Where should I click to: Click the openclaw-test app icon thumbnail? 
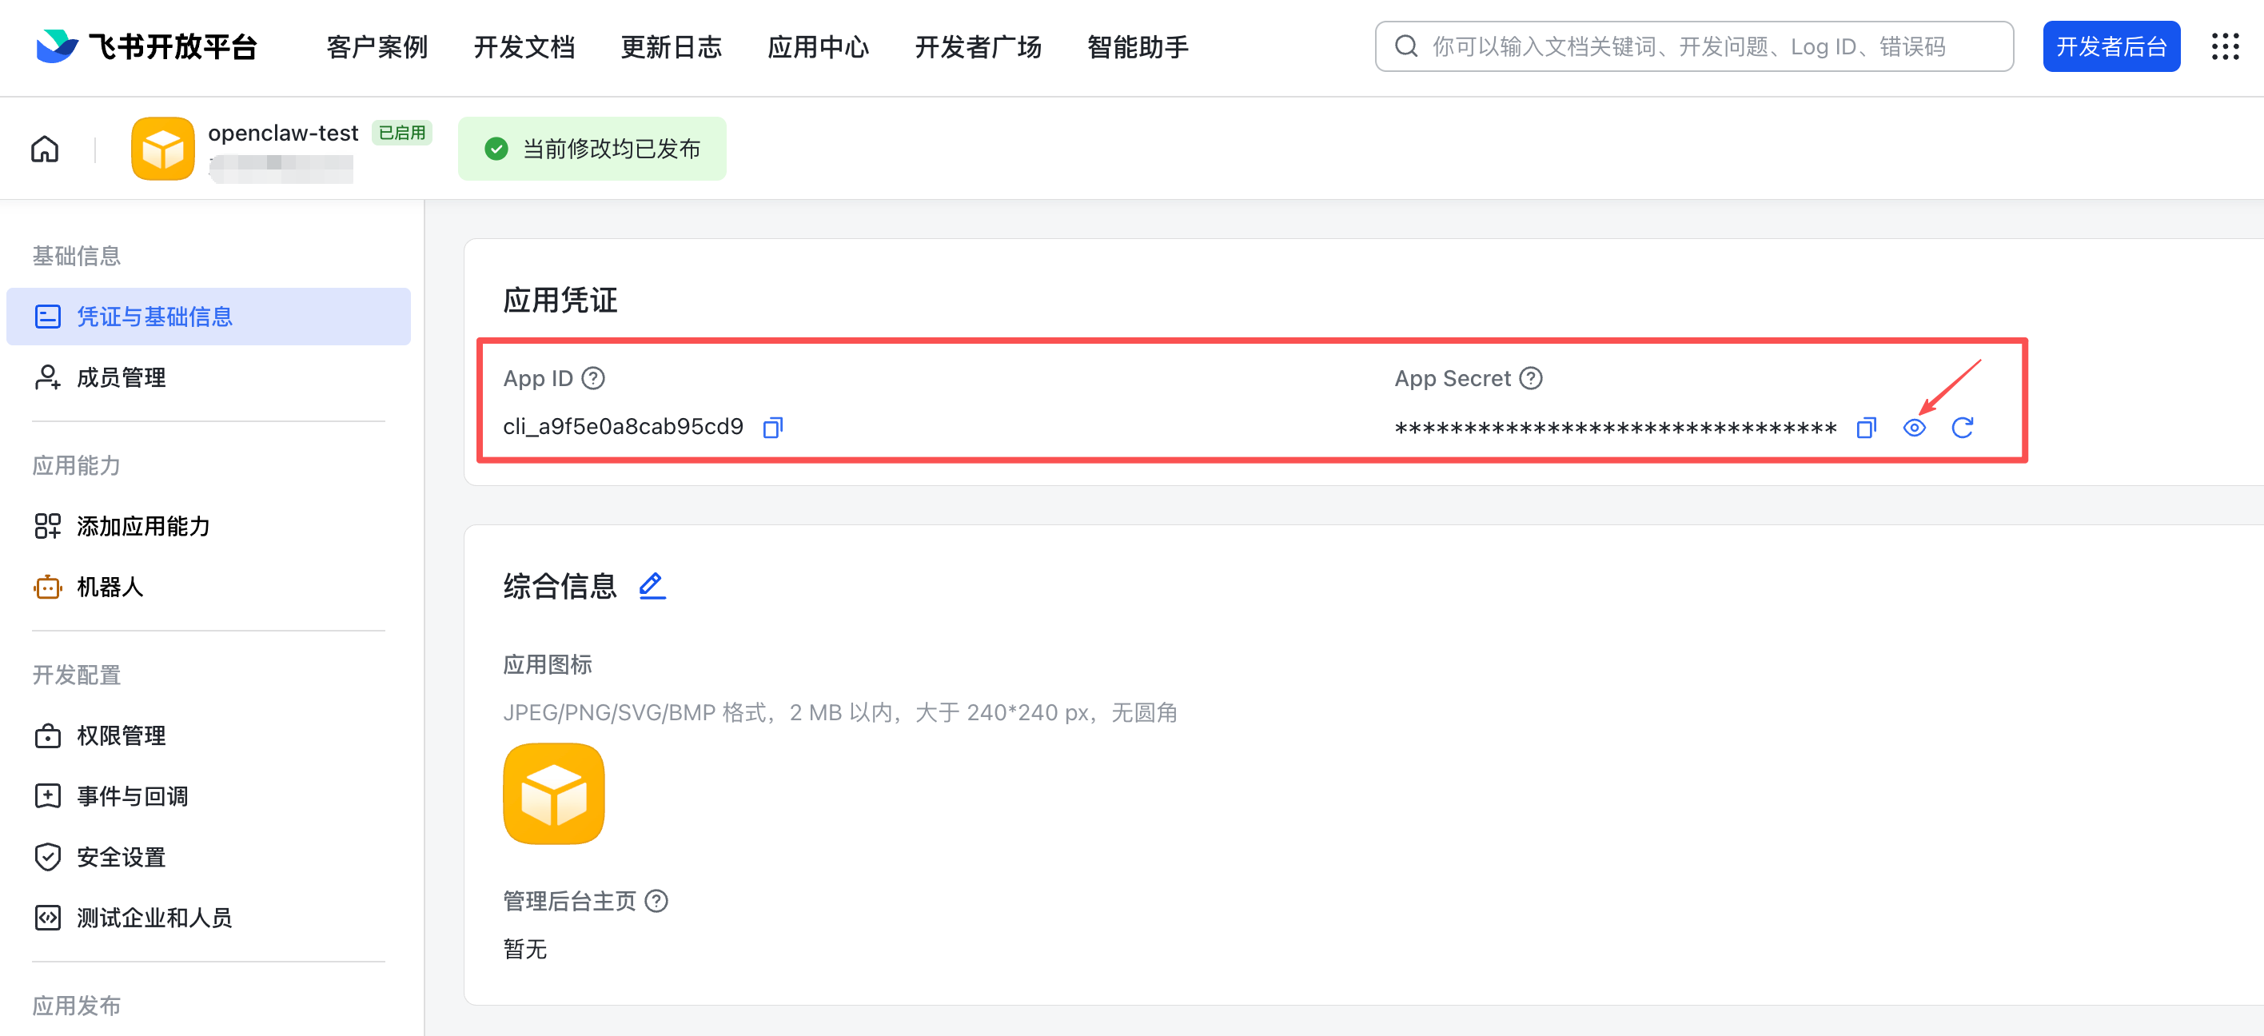coord(161,149)
